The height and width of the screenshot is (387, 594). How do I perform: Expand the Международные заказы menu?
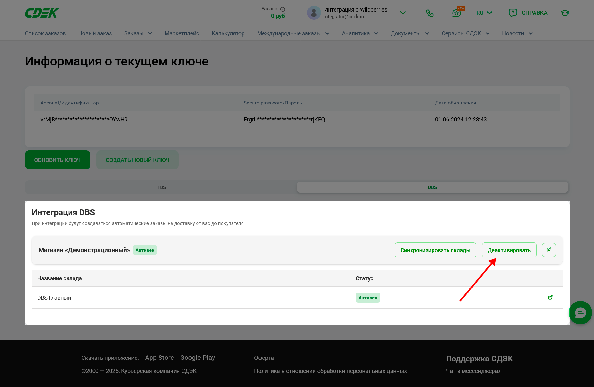(x=293, y=33)
